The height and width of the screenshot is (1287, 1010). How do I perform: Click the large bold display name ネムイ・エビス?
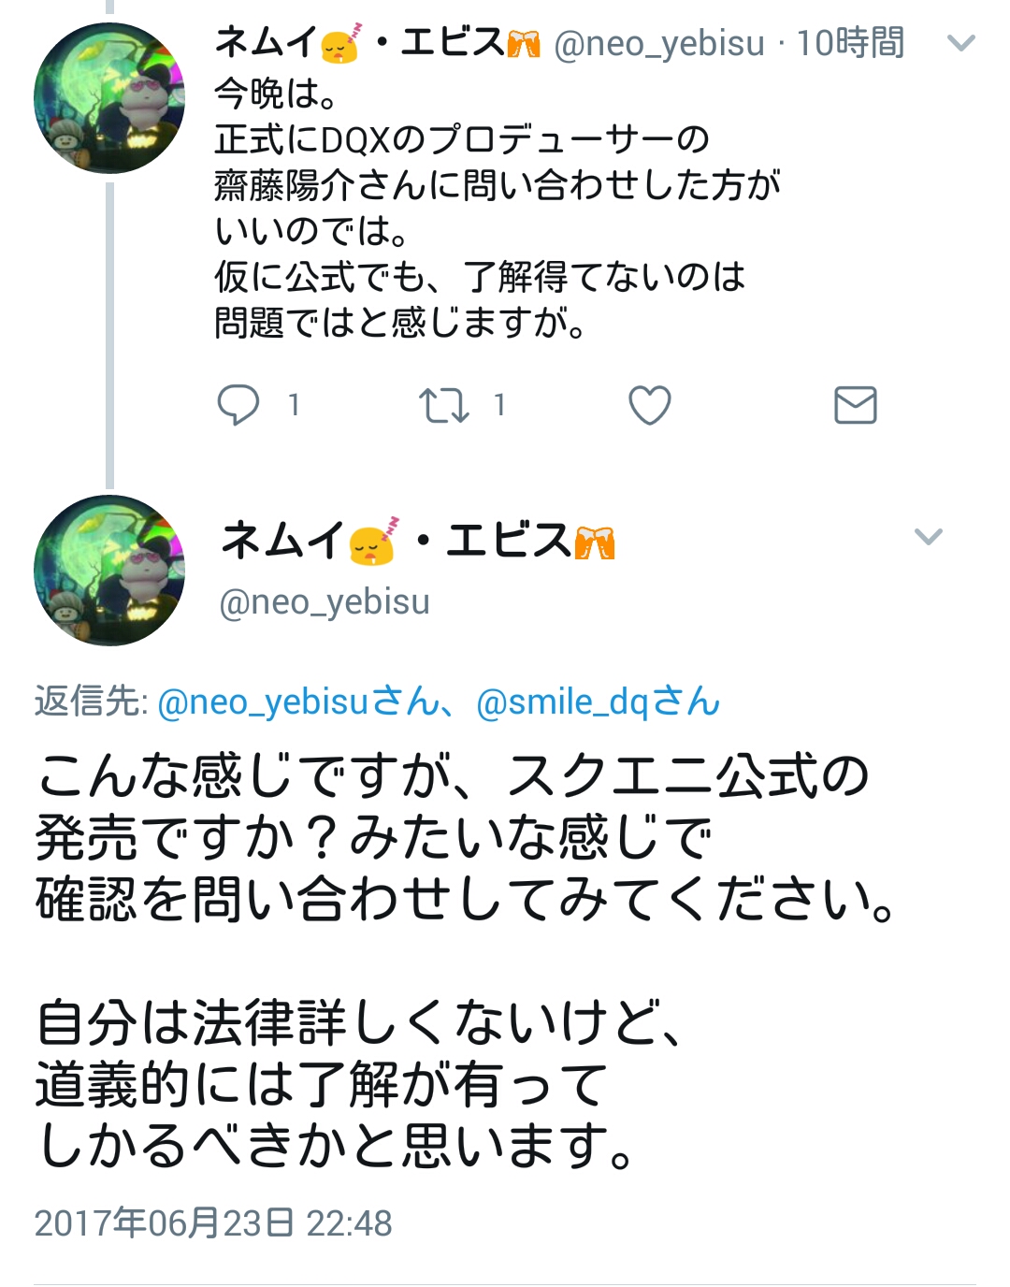point(417,542)
